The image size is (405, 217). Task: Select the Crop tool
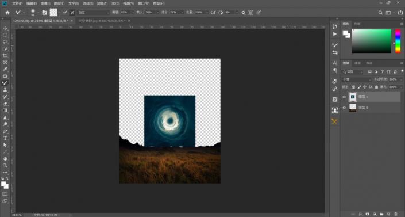pyautogui.click(x=5, y=55)
